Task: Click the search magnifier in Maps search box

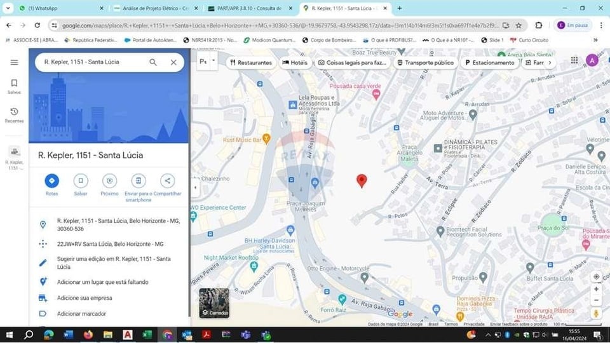Action: pyautogui.click(x=153, y=62)
